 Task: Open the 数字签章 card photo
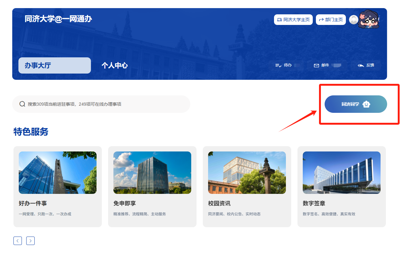[x=342, y=173]
